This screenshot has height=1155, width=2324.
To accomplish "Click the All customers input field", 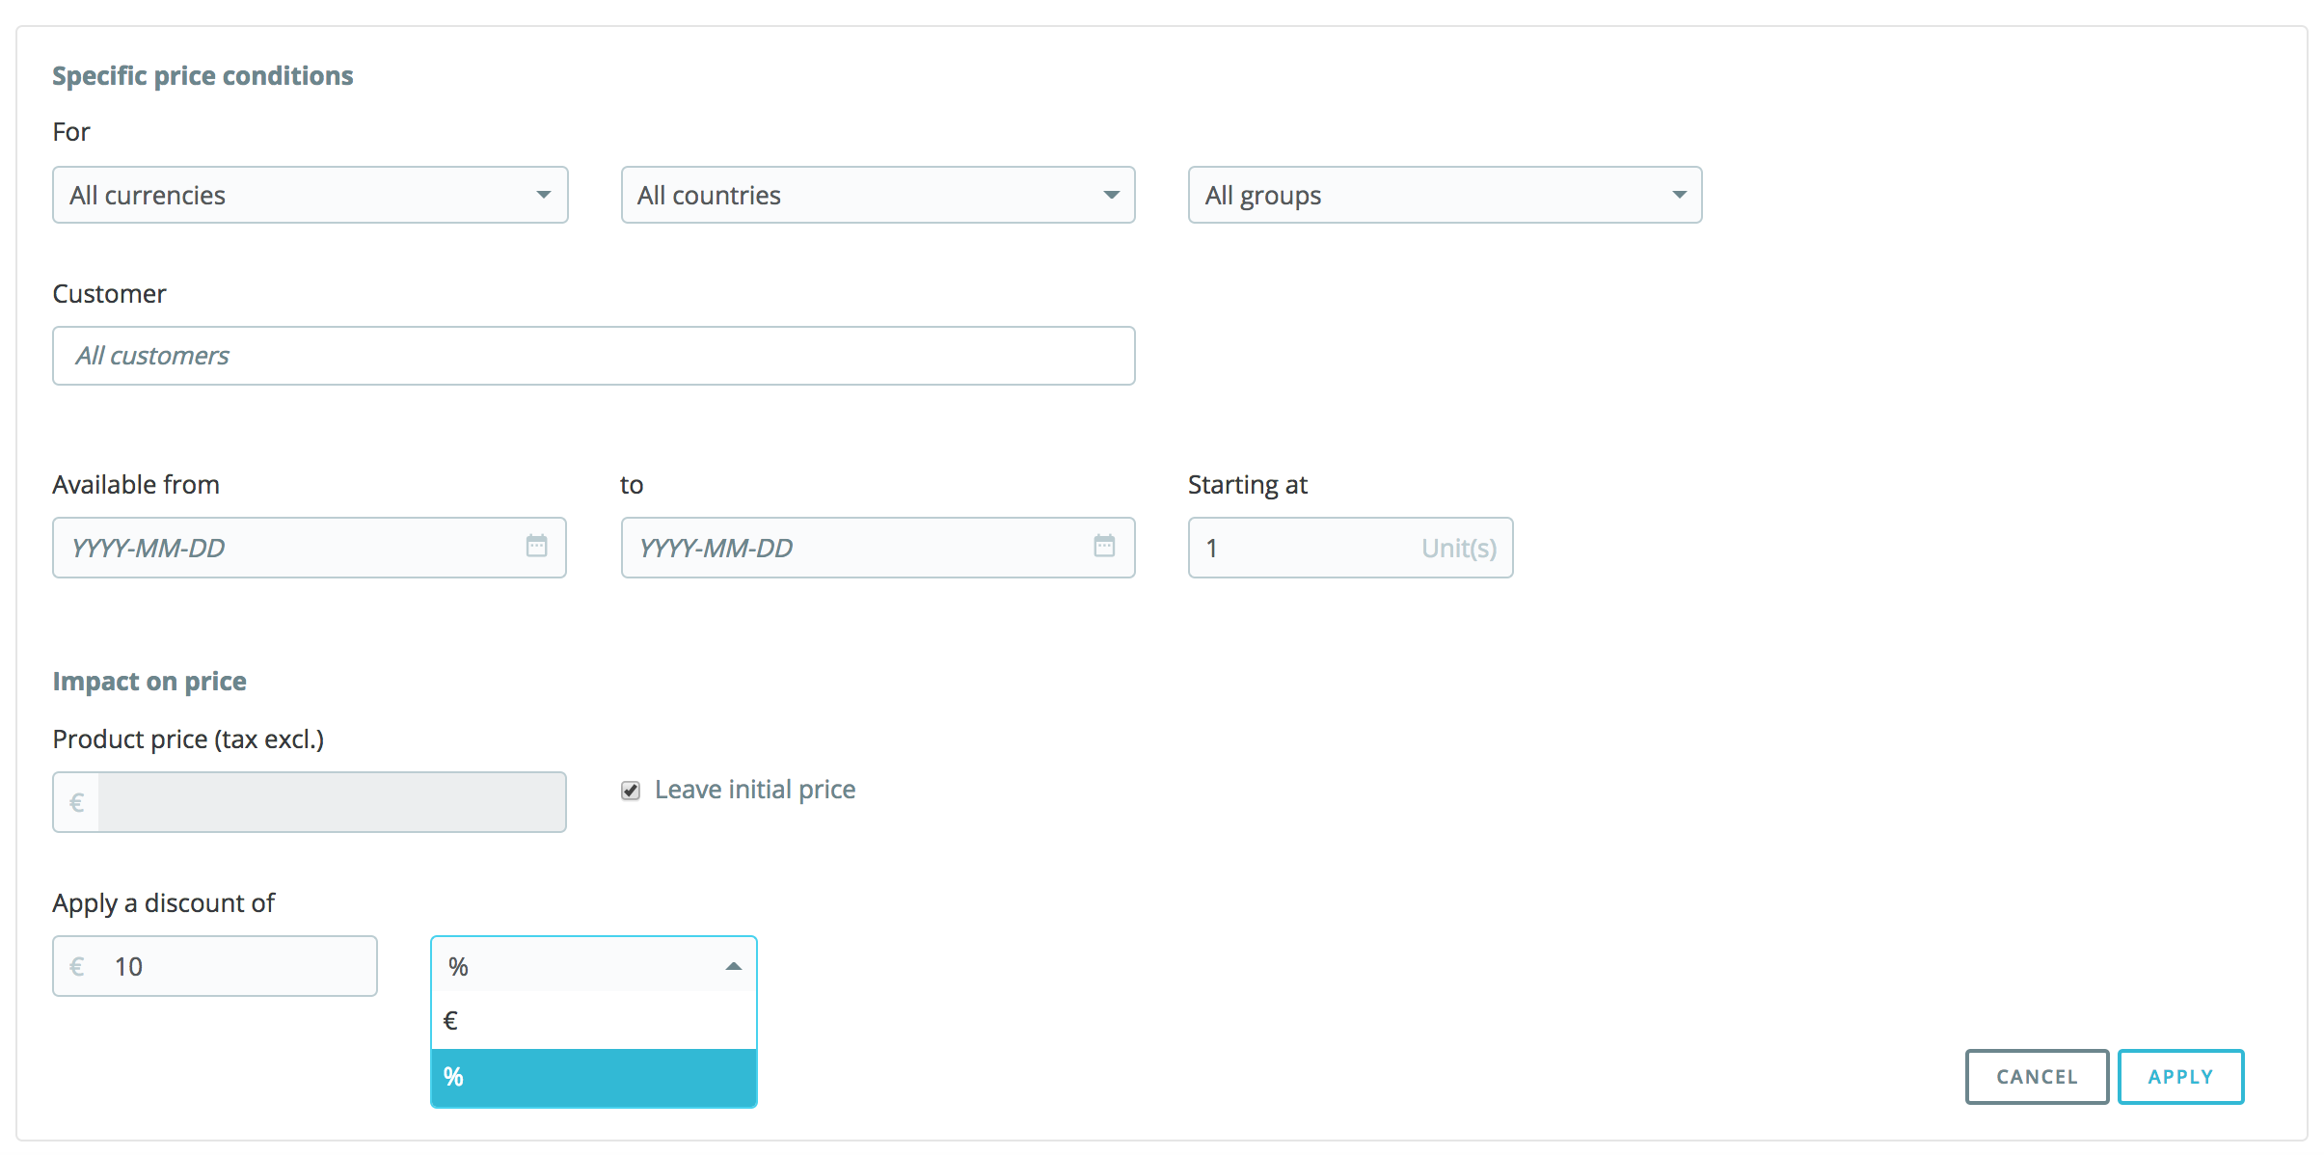I will [593, 356].
